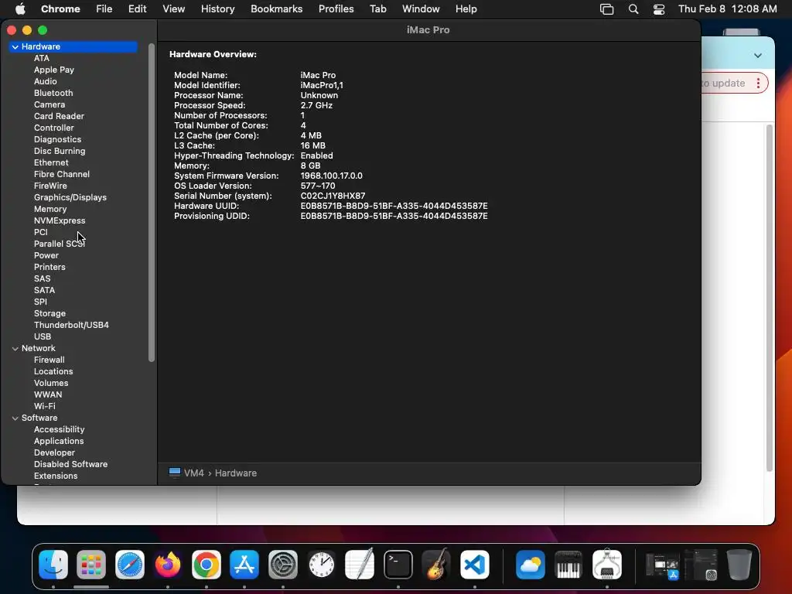Select Bluetooth in the hardware list
This screenshot has height=594, width=792.
pos(53,93)
